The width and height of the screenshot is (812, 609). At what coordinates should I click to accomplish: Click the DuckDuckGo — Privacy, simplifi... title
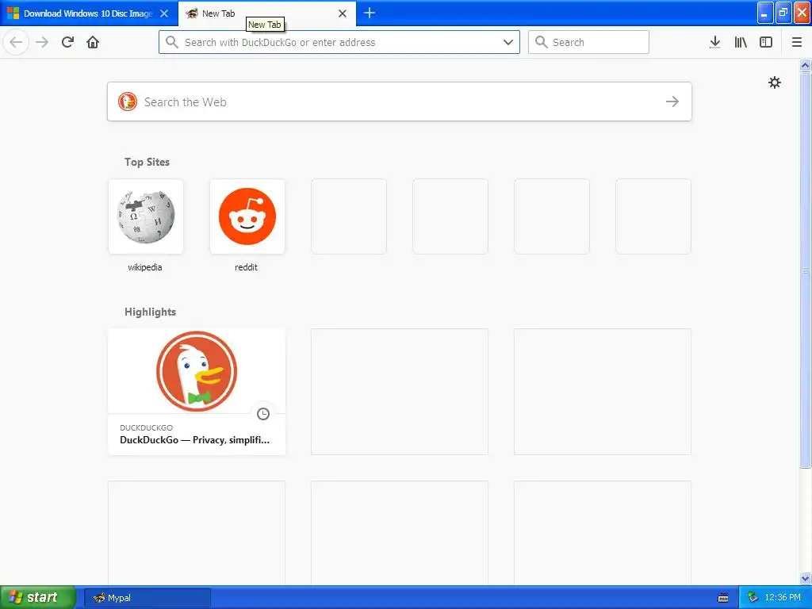pyautogui.click(x=195, y=440)
